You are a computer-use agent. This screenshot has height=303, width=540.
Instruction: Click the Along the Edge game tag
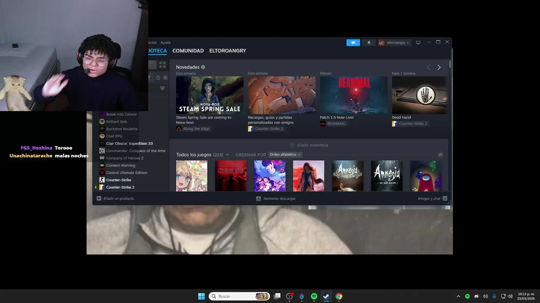click(x=193, y=129)
